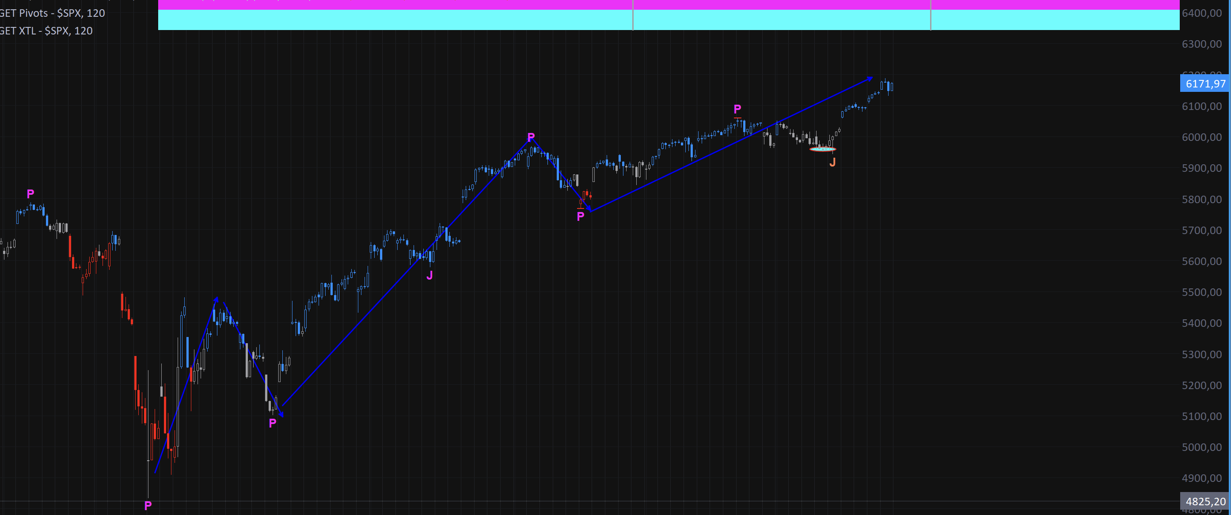
Task: Click the cyan XTL indicator band
Action: click(669, 19)
